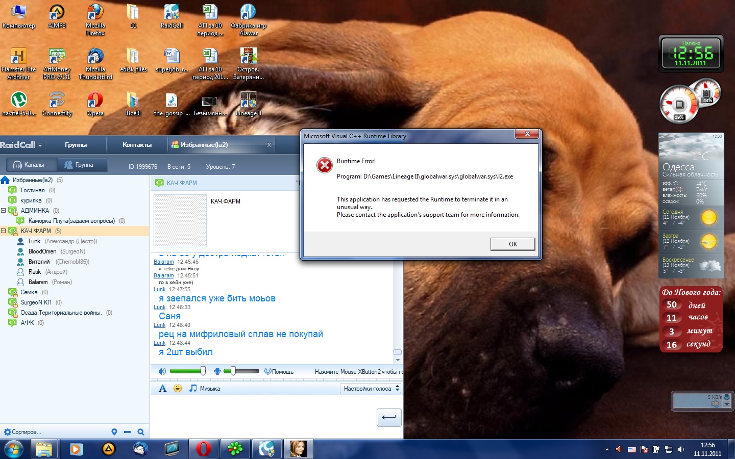Open Opera from the taskbar
Image resolution: width=735 pixels, height=459 pixels.
[x=203, y=449]
